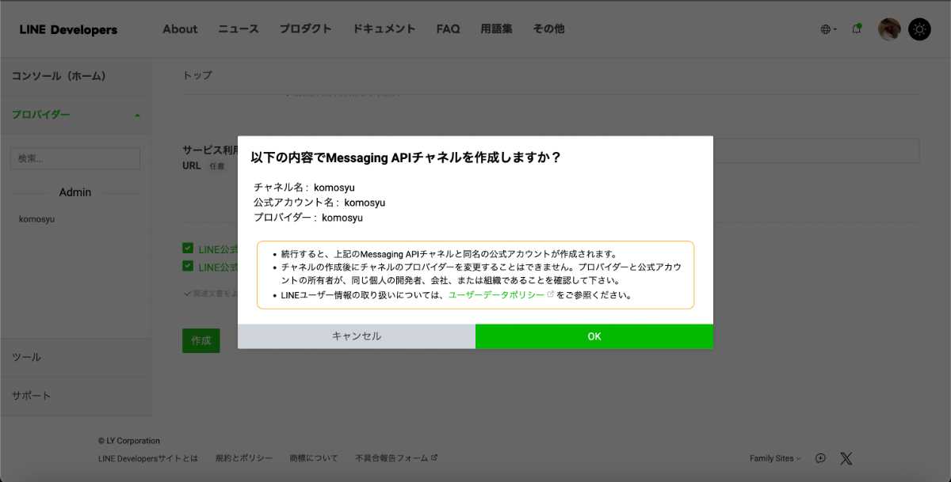Toggle the first LINE公式 agreement checkbox
This screenshot has height=482, width=951.
pos(188,249)
